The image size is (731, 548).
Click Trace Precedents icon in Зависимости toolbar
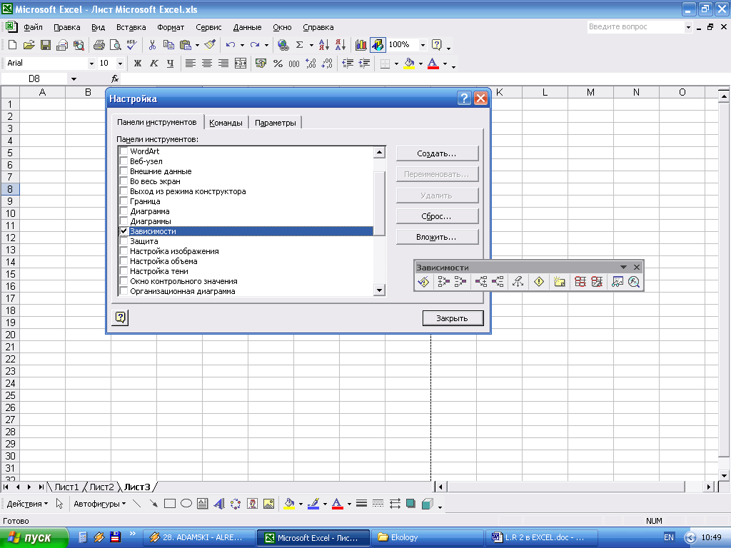pos(443,282)
